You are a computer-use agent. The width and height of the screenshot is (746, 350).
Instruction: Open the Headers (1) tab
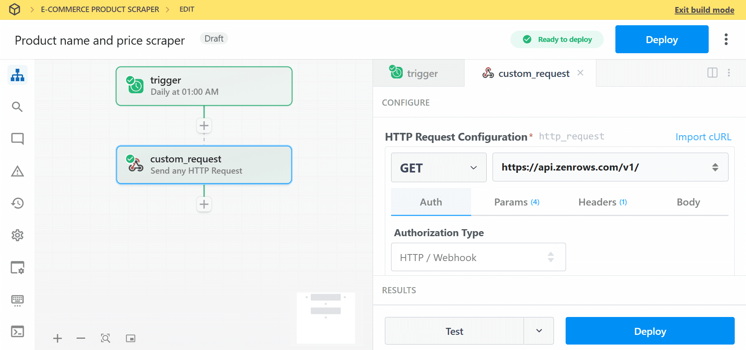pyautogui.click(x=603, y=202)
